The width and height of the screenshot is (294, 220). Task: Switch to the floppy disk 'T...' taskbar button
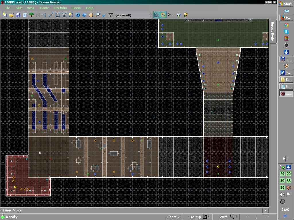(x=286, y=59)
